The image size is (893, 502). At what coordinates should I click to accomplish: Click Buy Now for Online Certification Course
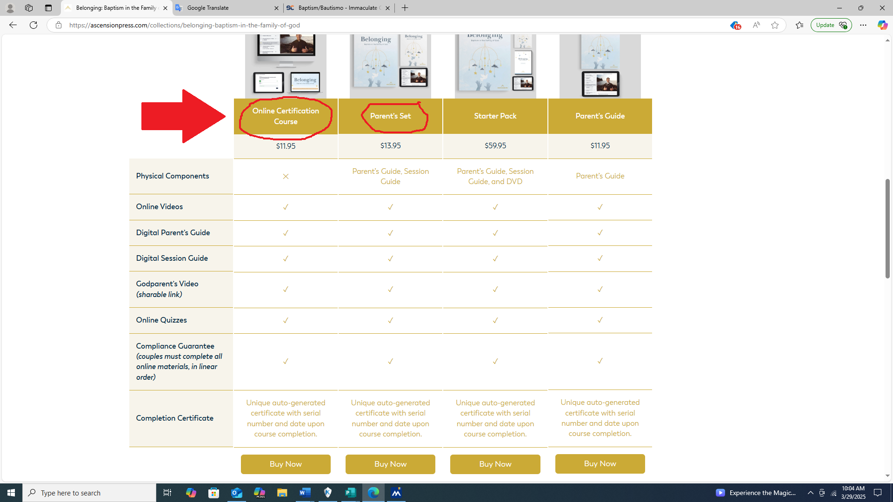pos(286,464)
